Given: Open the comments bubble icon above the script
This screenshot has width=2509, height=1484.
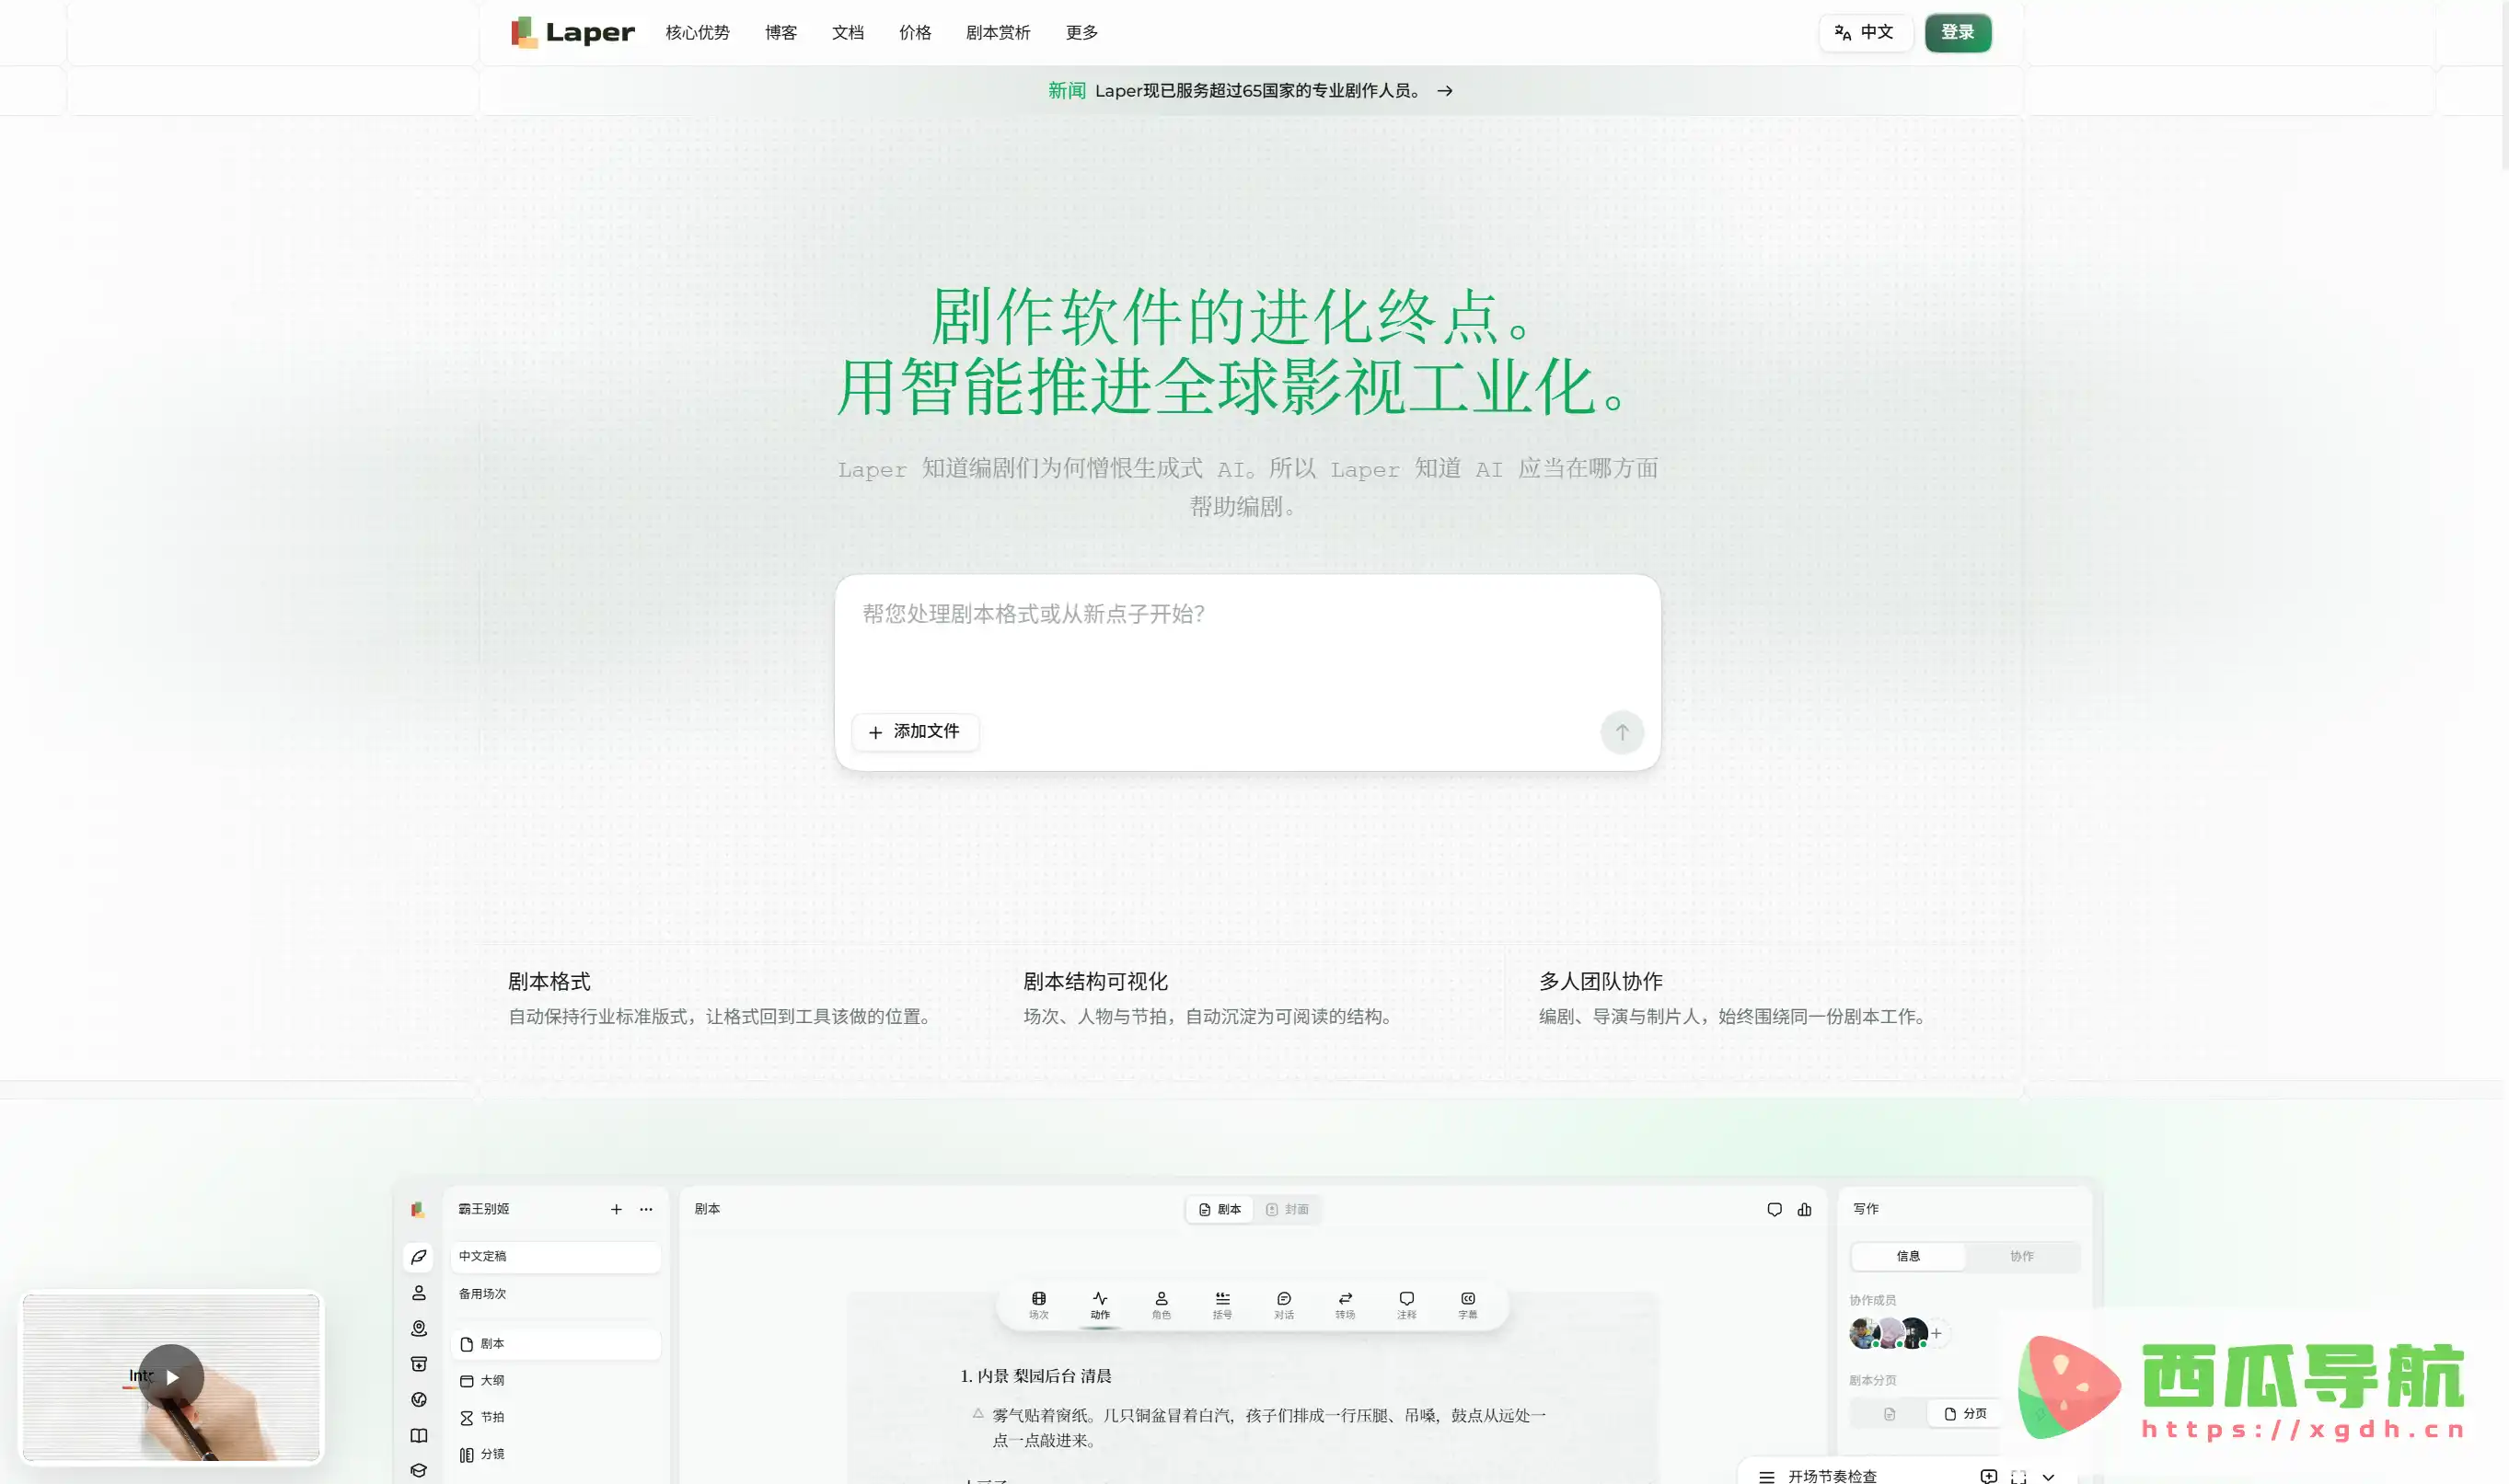Looking at the screenshot, I should [1774, 1209].
